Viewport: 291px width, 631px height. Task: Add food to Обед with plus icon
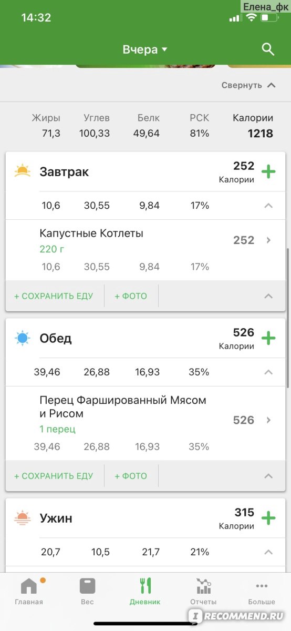point(268,338)
